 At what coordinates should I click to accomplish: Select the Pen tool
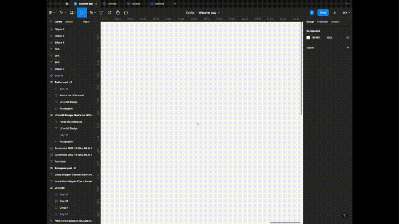(91, 13)
